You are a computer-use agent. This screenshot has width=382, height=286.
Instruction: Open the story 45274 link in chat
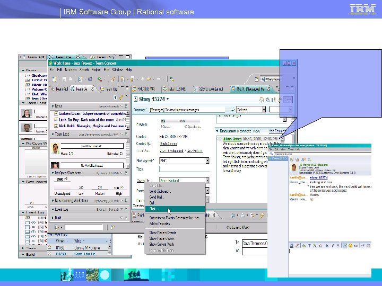pyautogui.click(x=319, y=177)
